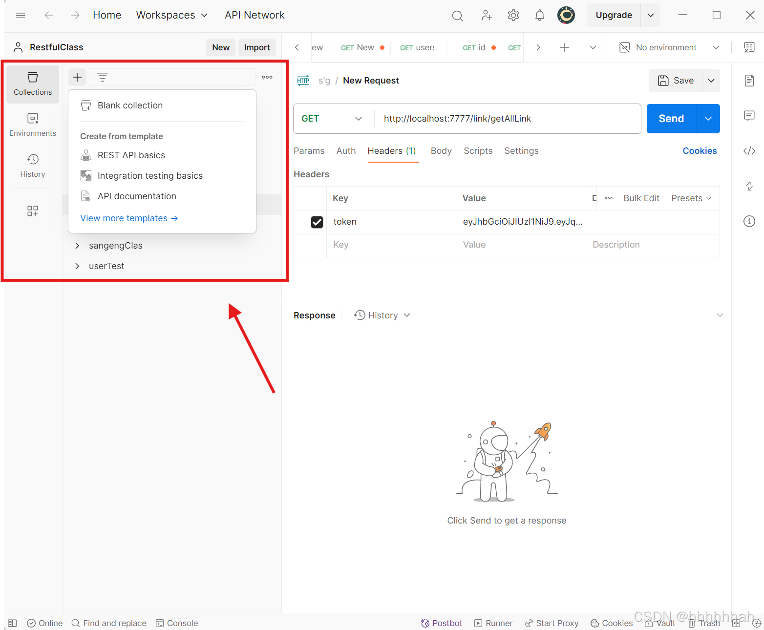Viewport: 764px width, 630px height.
Task: Click the request URL input field
Action: (x=508, y=119)
